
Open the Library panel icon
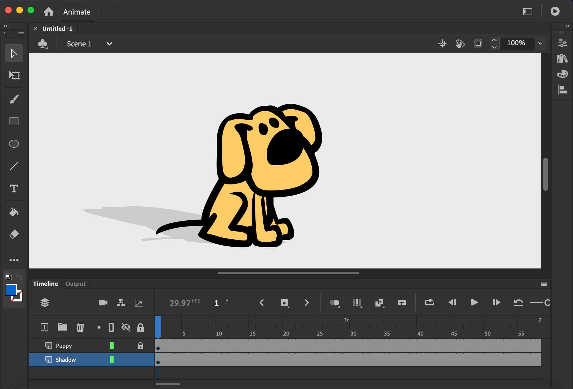[562, 59]
